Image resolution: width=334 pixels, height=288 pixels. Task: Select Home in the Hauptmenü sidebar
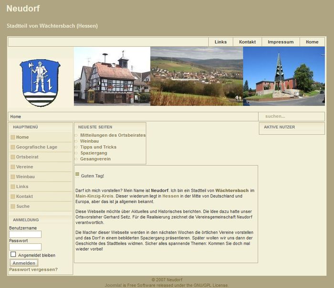[x=41, y=137]
